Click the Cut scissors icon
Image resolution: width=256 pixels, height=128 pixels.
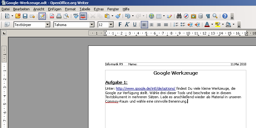[x=93, y=16]
